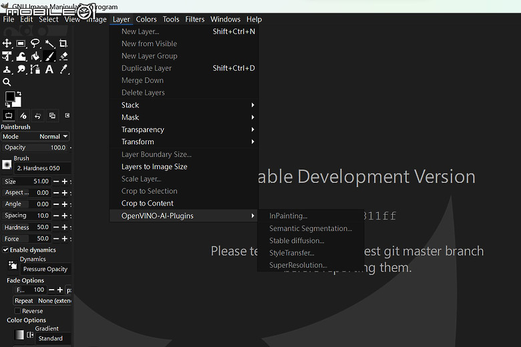Click the gradient preview swatch
This screenshot has height=347, width=521.
[19, 335]
